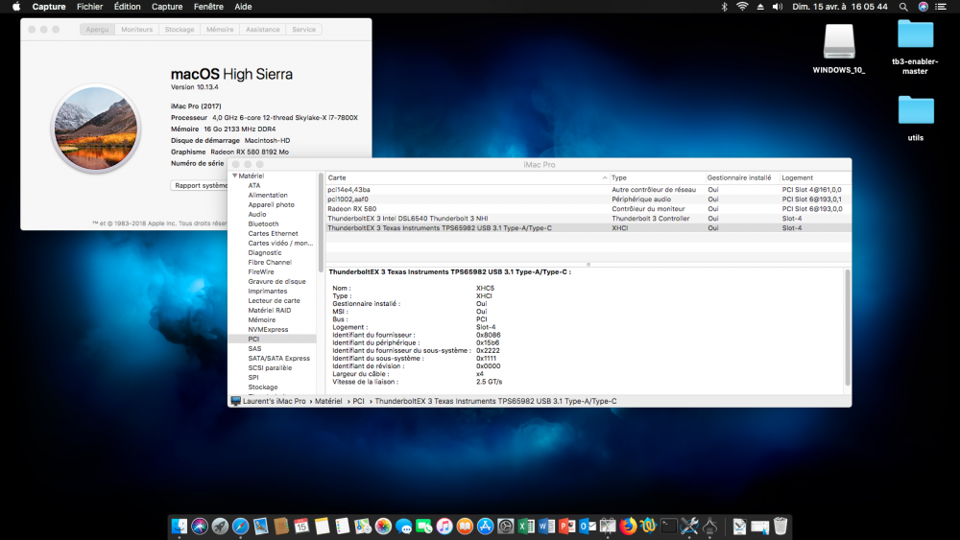Select FireWire in hardware sidebar

tap(261, 272)
